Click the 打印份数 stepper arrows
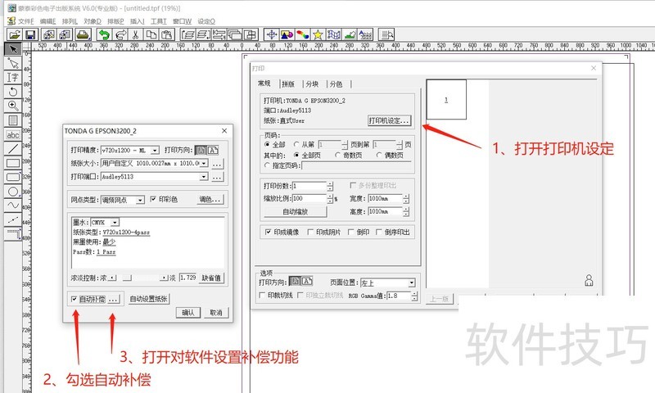This screenshot has width=655, height=393. click(x=330, y=186)
